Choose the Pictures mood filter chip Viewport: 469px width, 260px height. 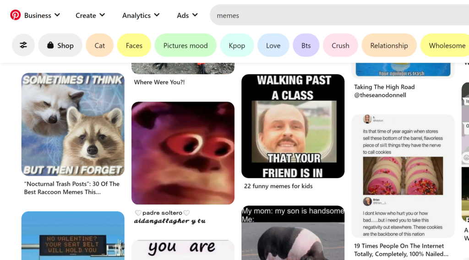(x=185, y=45)
